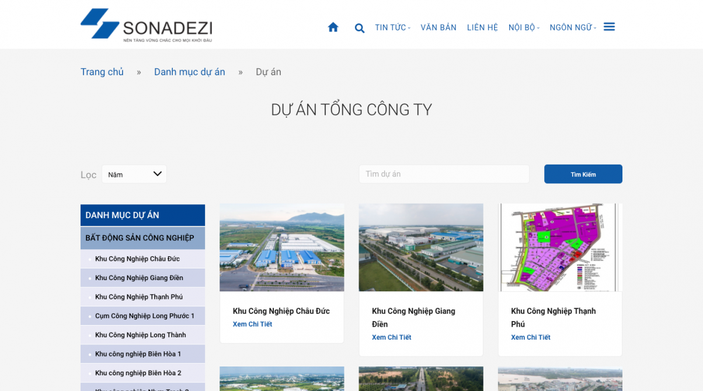Open Khu Công Nghiệp Châu Đức thumbnail image

(281, 247)
